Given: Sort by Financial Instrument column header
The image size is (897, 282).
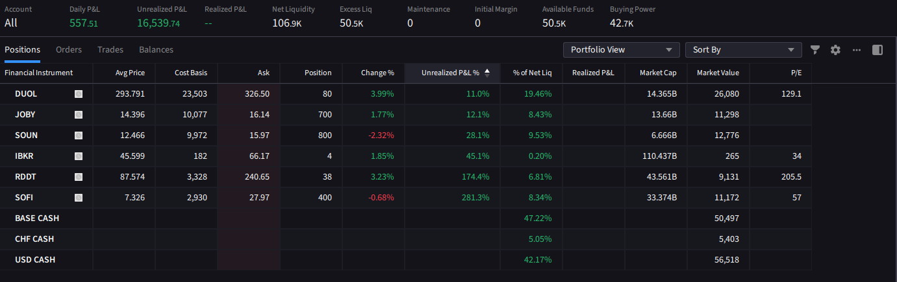Looking at the screenshot, I should coord(46,73).
